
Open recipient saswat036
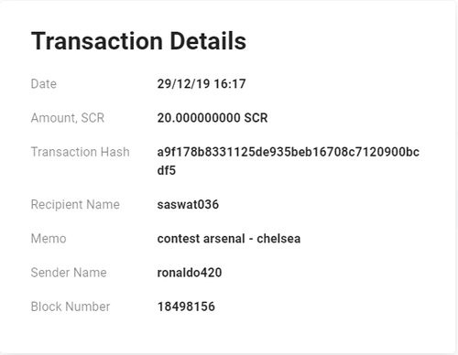click(188, 204)
